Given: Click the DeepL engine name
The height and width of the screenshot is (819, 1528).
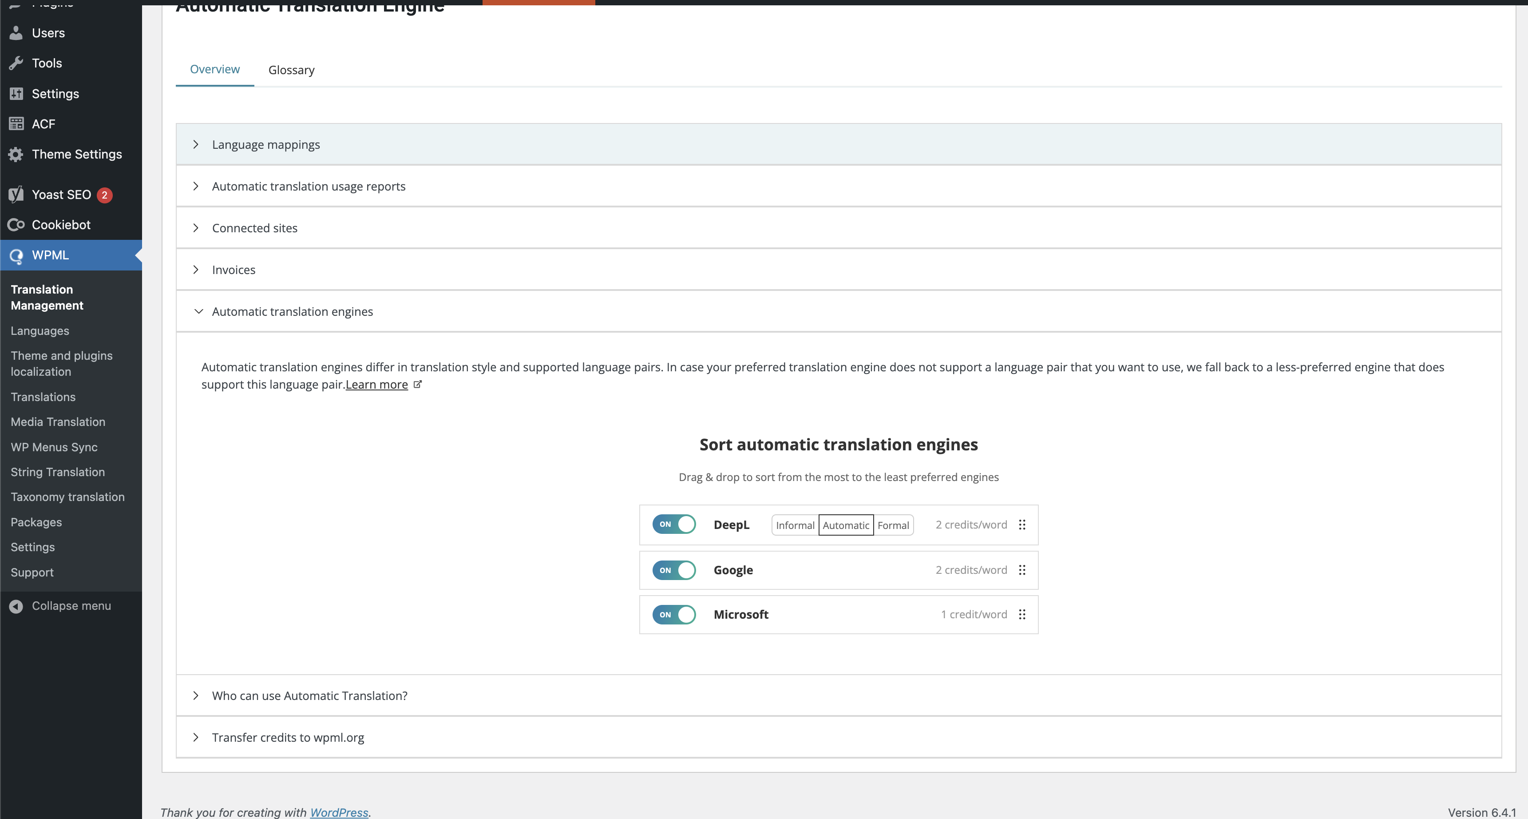Looking at the screenshot, I should click(732, 525).
